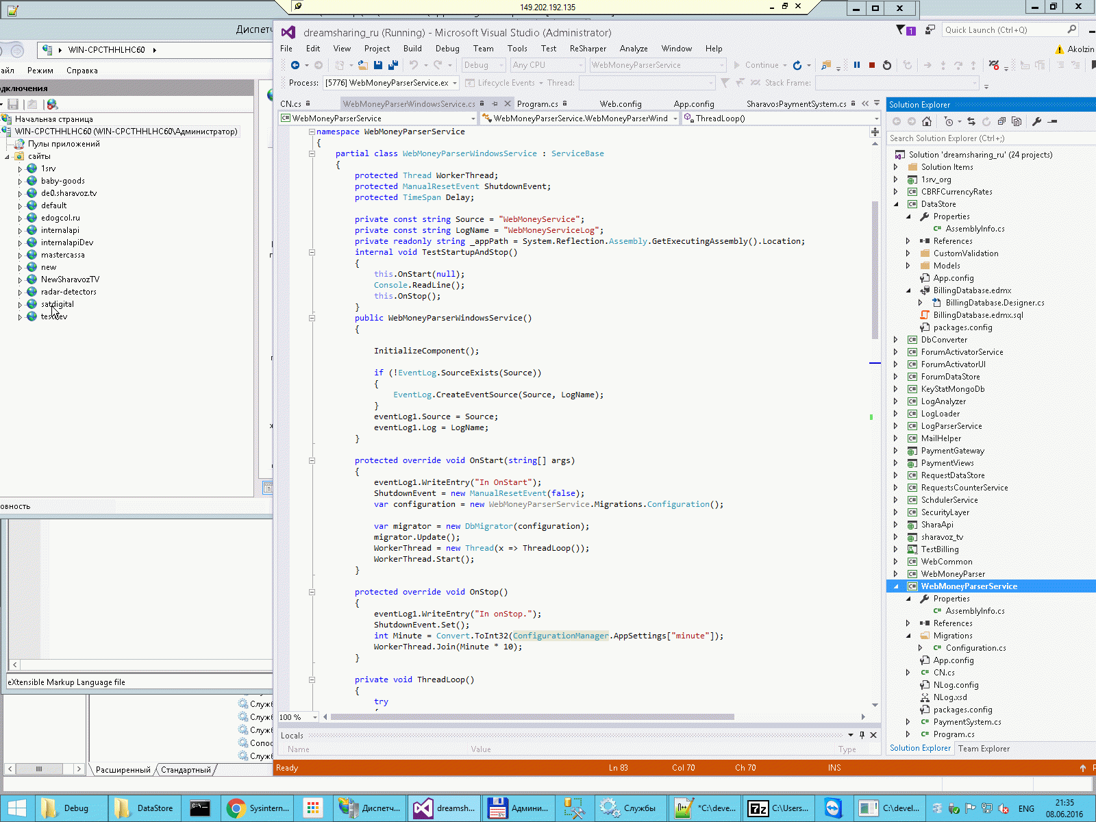Click the Save All toolbar icon
This screenshot has height=822, width=1096.
click(393, 65)
